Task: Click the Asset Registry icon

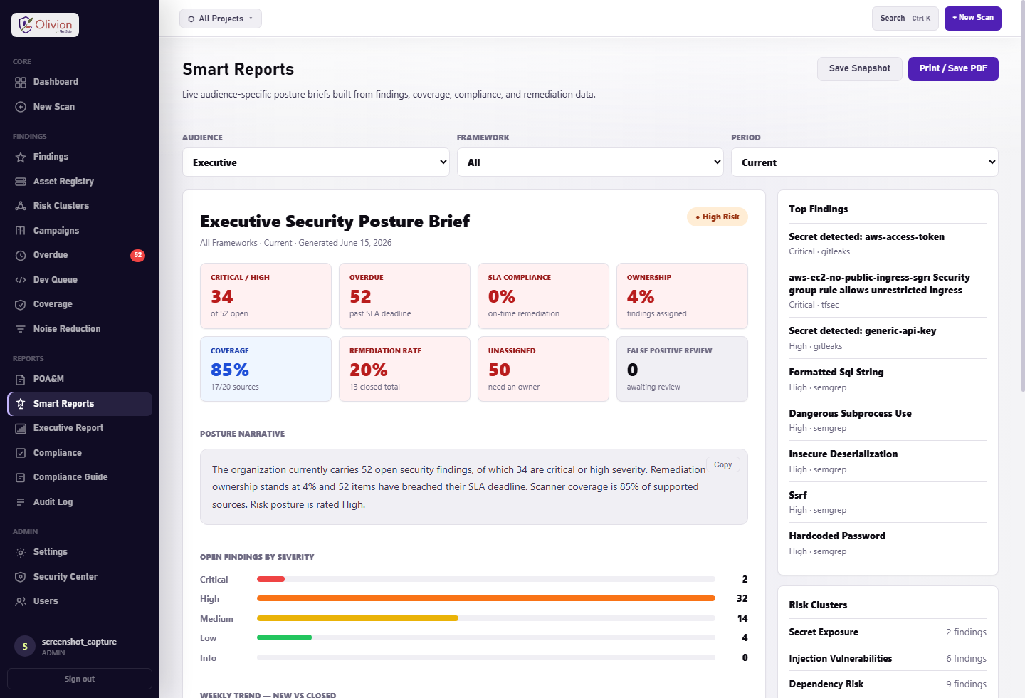Action: tap(21, 182)
